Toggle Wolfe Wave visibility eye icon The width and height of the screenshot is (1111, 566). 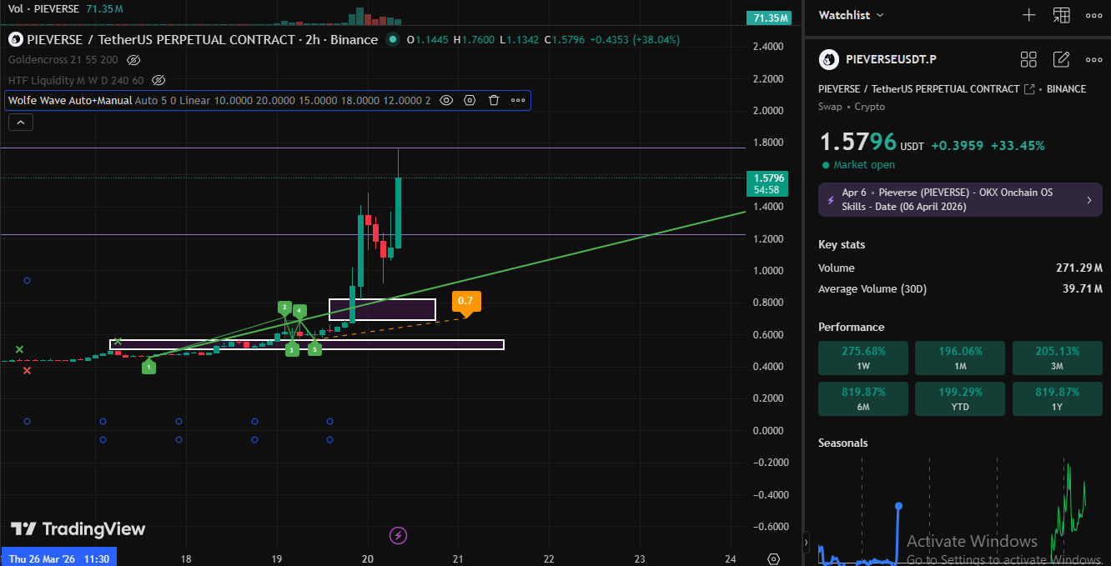pyautogui.click(x=446, y=100)
